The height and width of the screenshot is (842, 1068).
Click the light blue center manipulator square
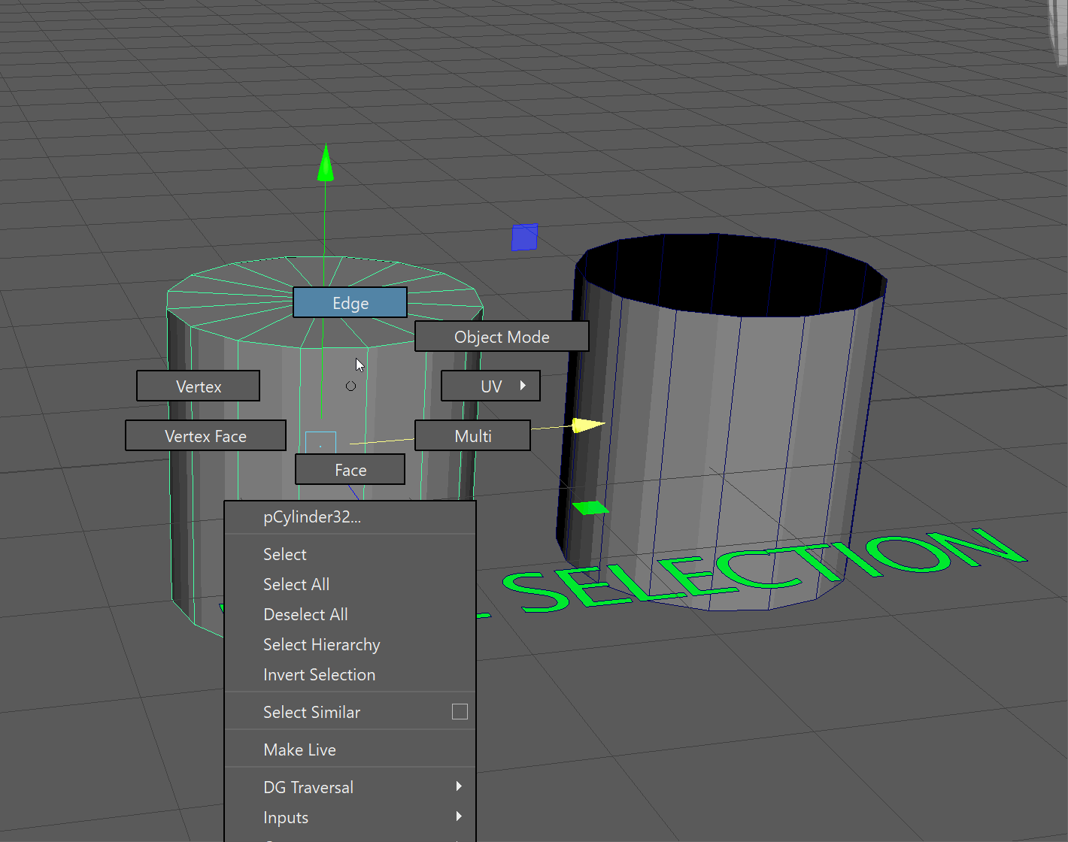320,443
